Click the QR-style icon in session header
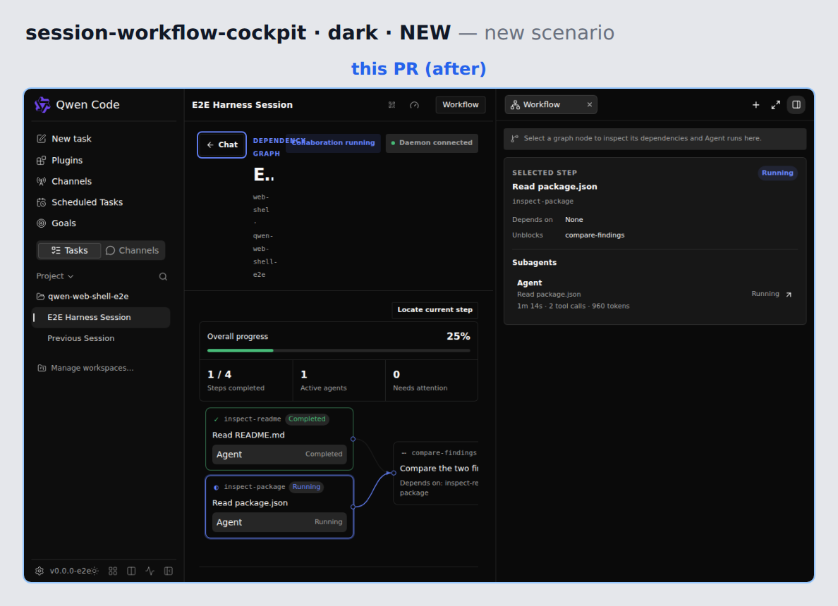 tap(391, 105)
